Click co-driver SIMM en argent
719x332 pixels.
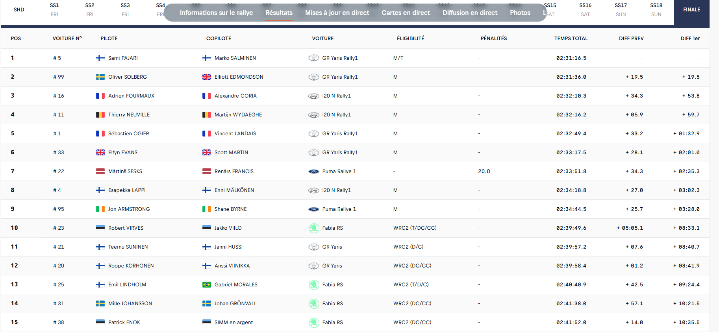[233, 322]
